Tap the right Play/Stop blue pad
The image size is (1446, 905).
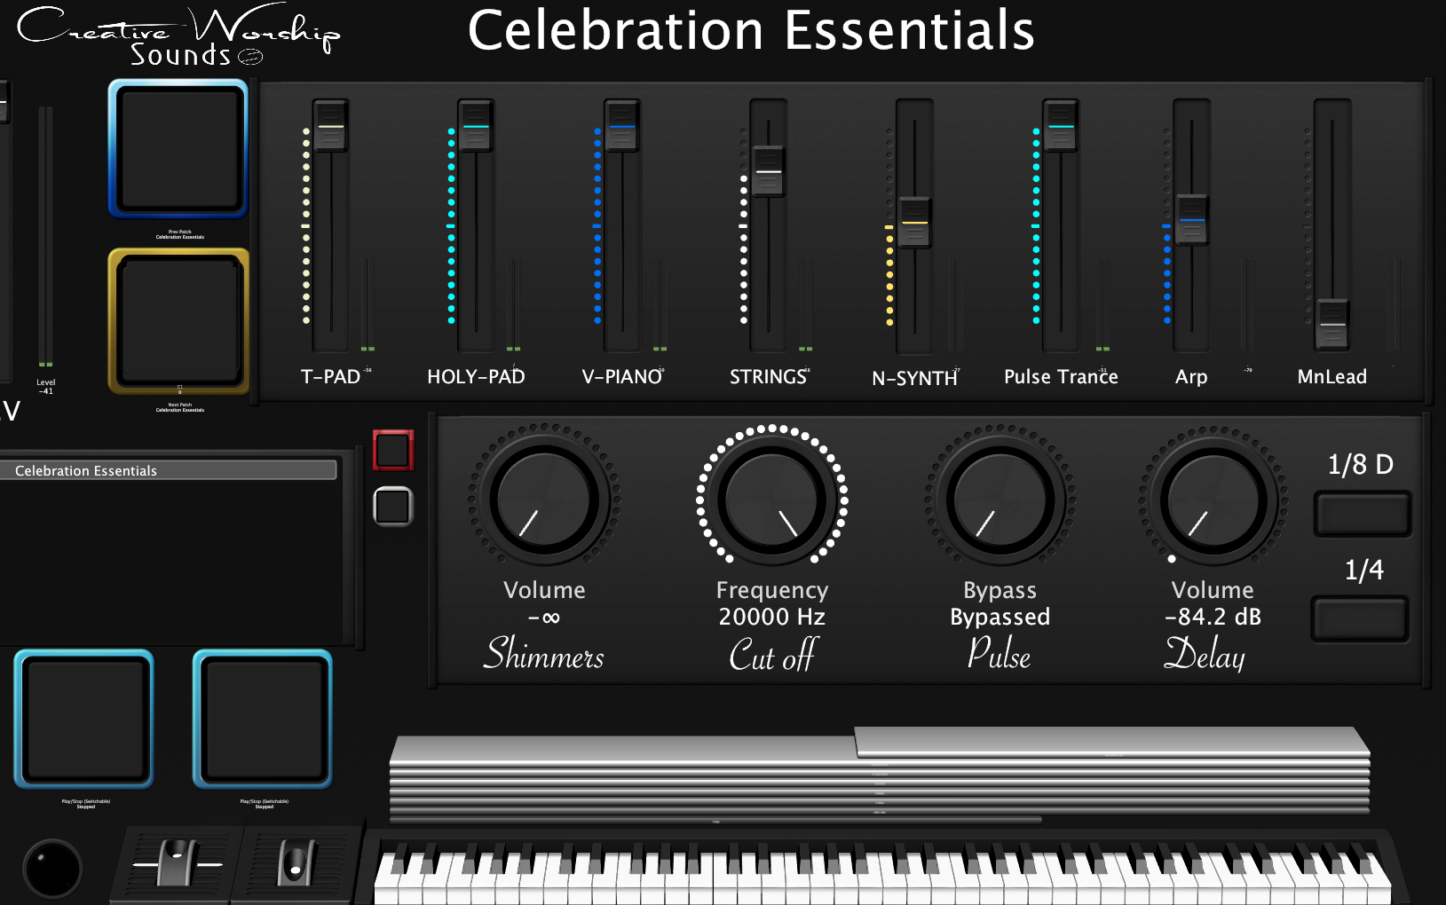pos(263,720)
